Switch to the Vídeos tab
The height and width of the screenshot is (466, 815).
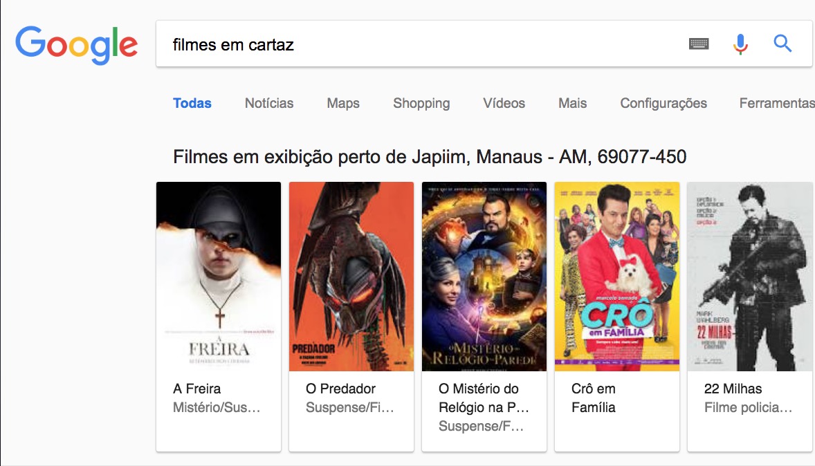click(504, 103)
